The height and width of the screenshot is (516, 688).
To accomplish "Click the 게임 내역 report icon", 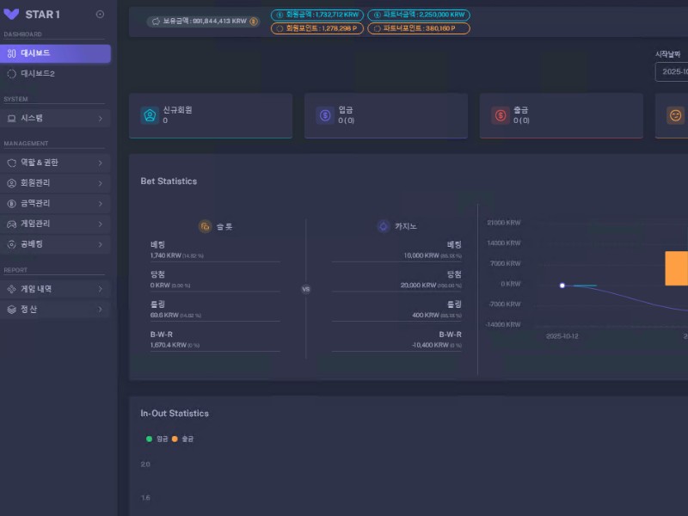I will tap(12, 289).
